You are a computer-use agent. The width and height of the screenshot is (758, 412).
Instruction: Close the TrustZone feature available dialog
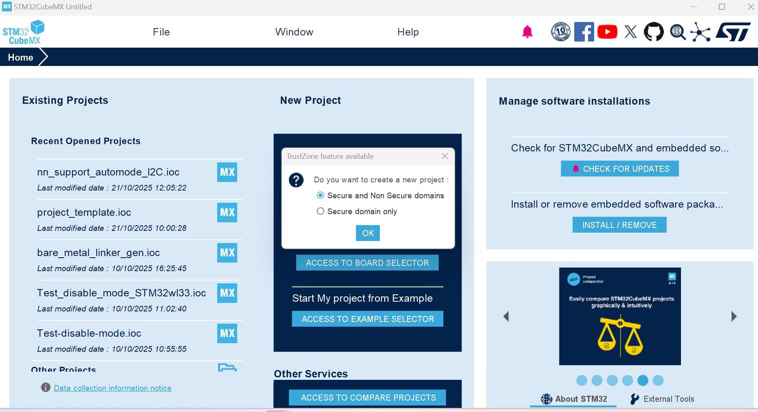pos(445,156)
